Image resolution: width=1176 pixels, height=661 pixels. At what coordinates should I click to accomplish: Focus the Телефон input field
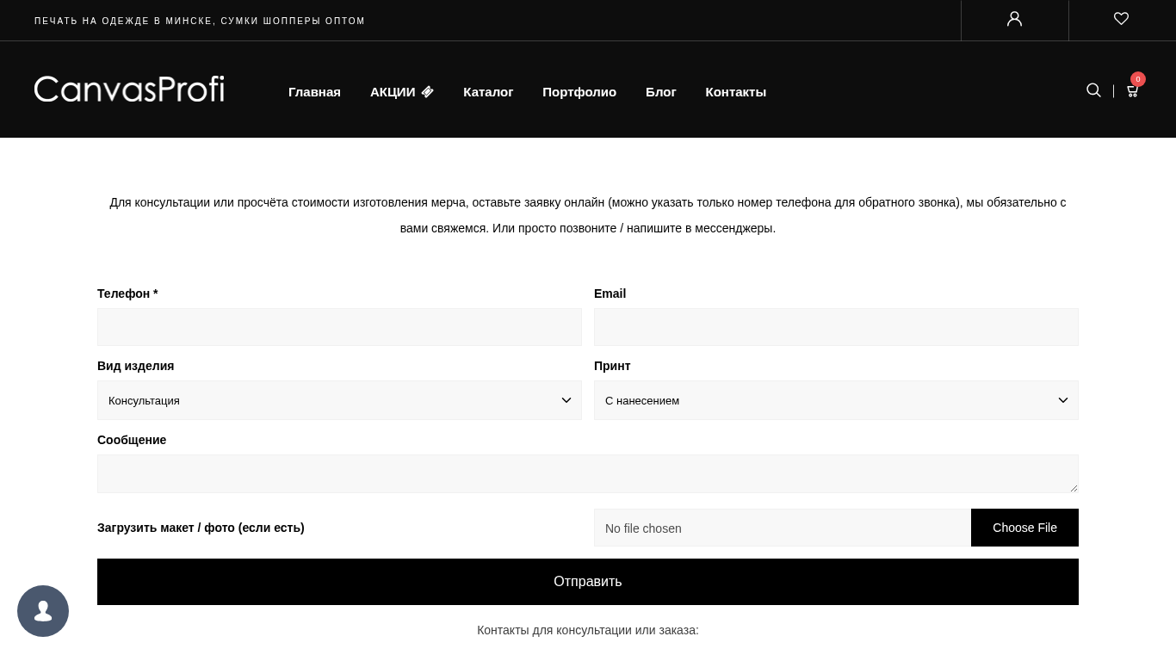[339, 327]
